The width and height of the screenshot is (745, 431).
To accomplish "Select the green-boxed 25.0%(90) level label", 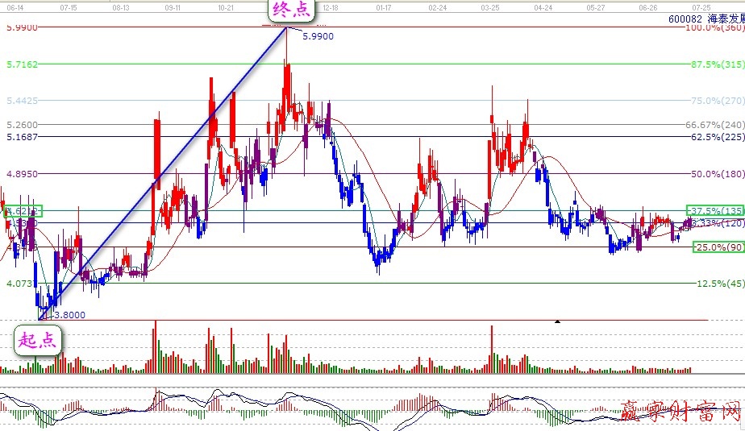I will click(718, 247).
